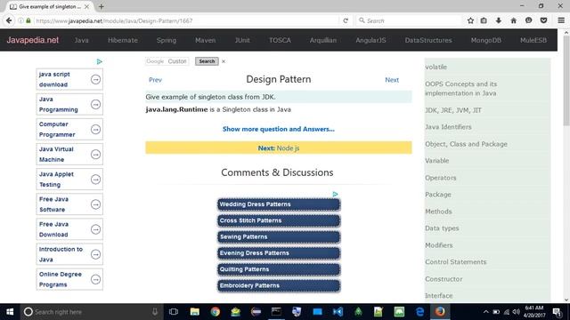
Task: Open the Spring navbar item
Action: (167, 40)
